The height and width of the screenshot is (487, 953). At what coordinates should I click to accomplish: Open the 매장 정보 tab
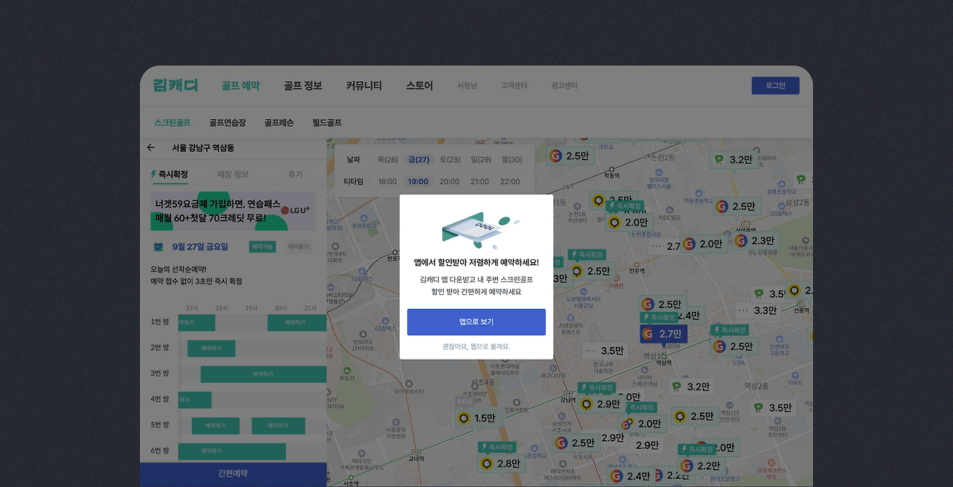click(233, 174)
